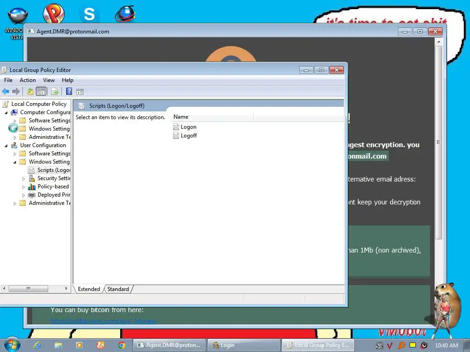Expand the Policy-based QoS node
The image size is (470, 352).
click(23, 187)
